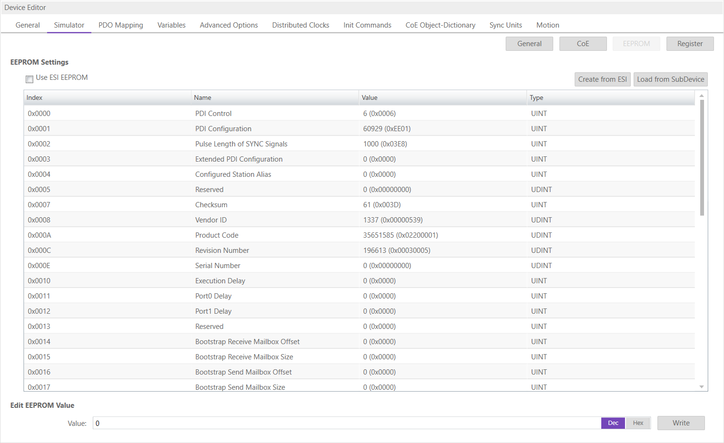Image resolution: width=724 pixels, height=443 pixels.
Task: Open the PDO Mapping tab
Action: coord(120,25)
